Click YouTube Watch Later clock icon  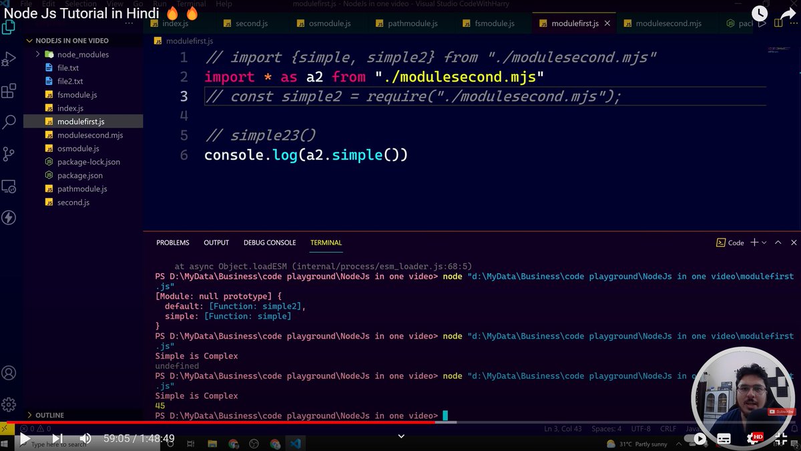coord(760,13)
